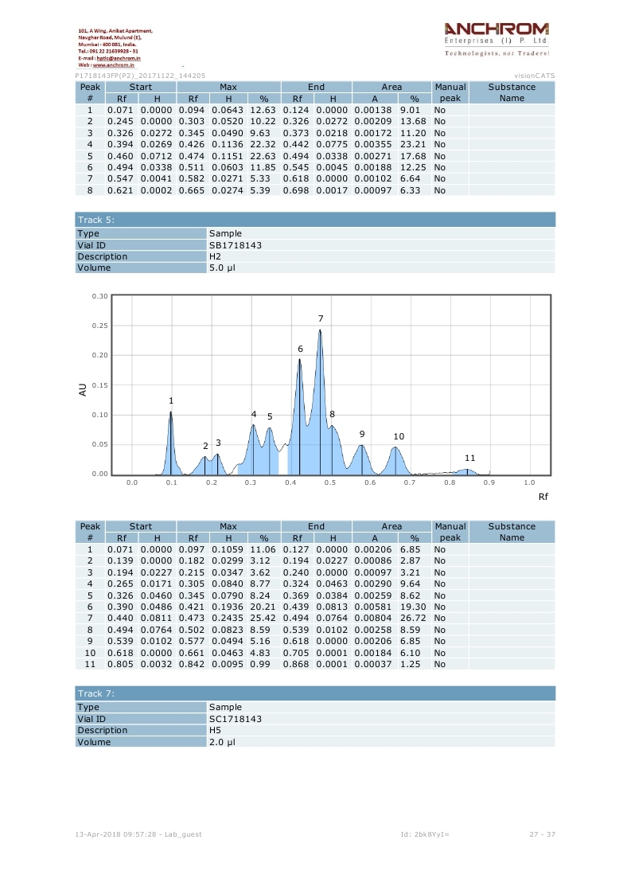Viewport: 631px width, 894px height.
Task: Click Substance Name header in lower table
Action: point(512,532)
